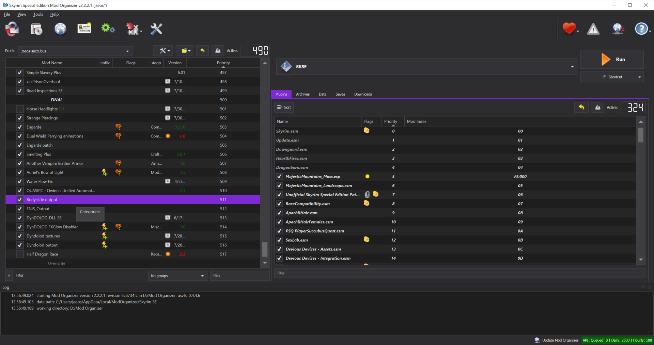Open the No groups dropdown

(177, 276)
